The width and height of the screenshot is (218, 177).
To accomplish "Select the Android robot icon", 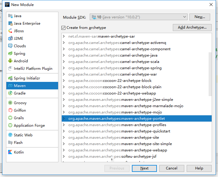I will [11, 61].
